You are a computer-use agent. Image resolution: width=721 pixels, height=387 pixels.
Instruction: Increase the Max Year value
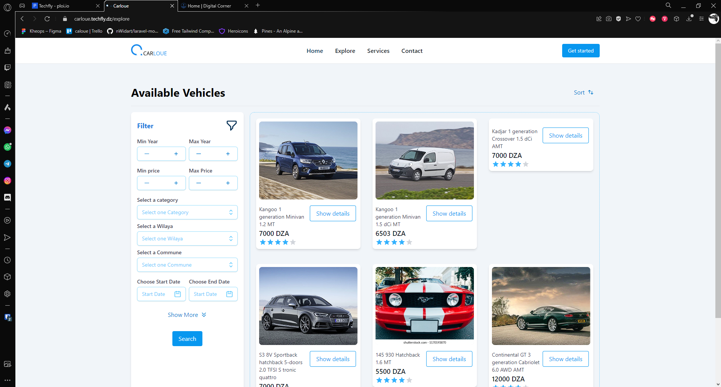coord(228,154)
